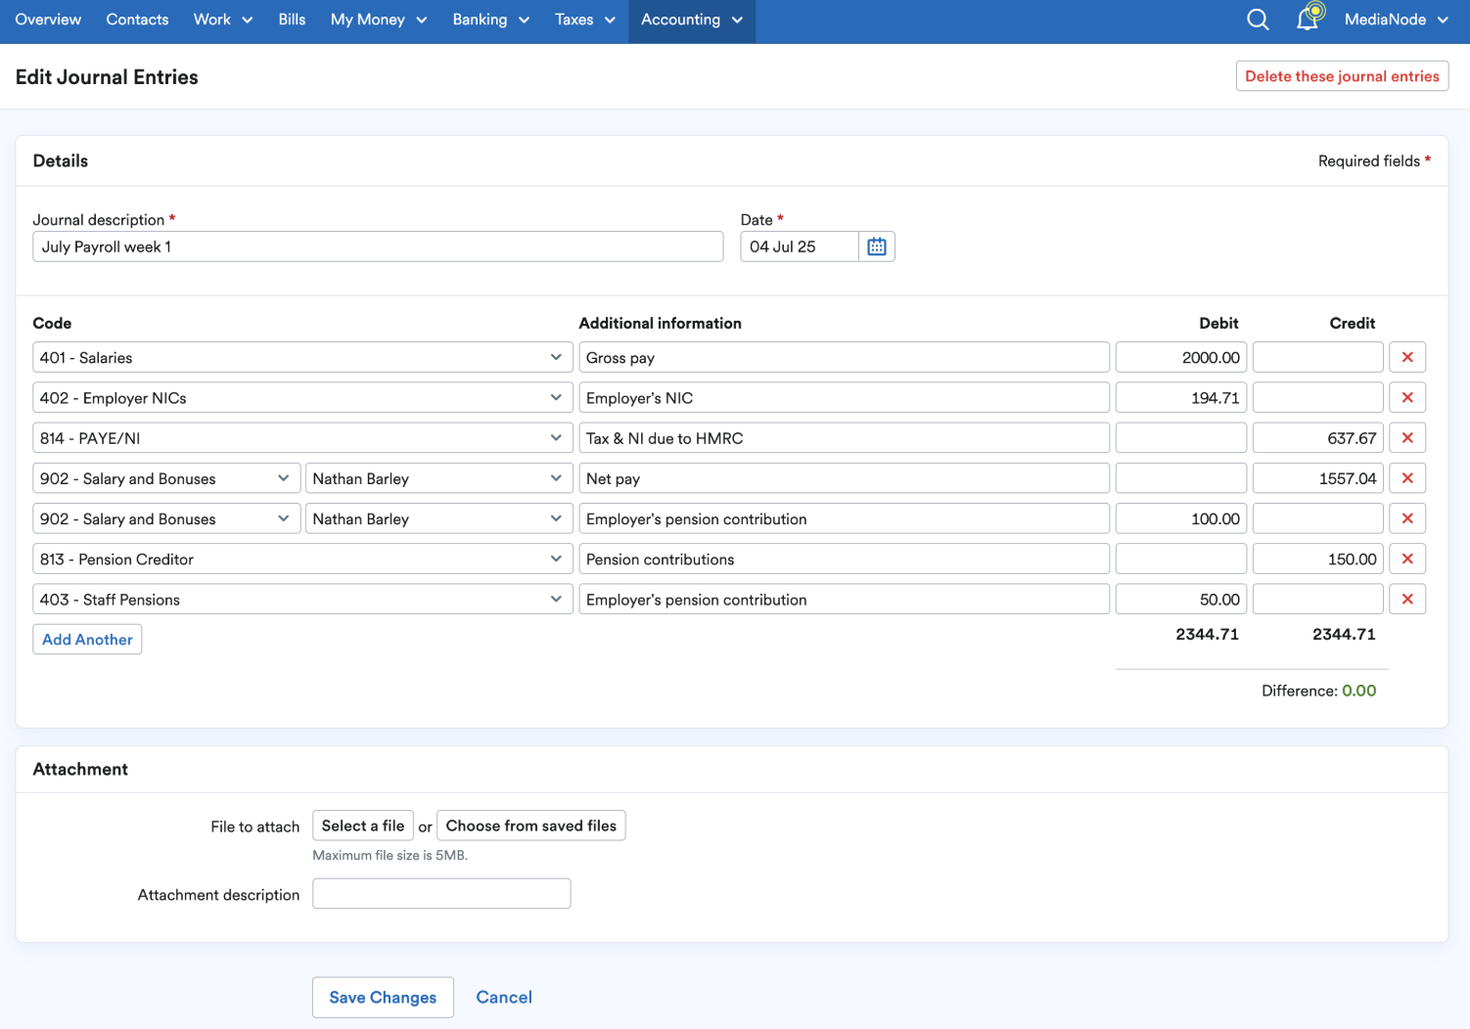Open the MediaNode account menu
Screen dimensions: 1470x1029
coord(1396,20)
